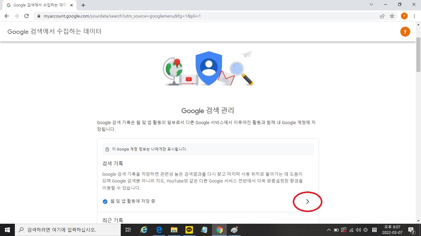Viewport: 421px width, 236px height.
Task: Click '웹 및 앱 활동에 저장 중' text
Action: click(x=133, y=201)
